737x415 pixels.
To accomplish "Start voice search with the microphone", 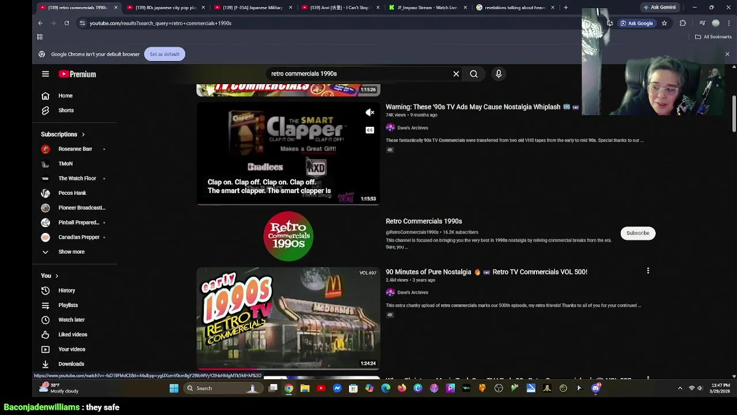I will pyautogui.click(x=499, y=74).
